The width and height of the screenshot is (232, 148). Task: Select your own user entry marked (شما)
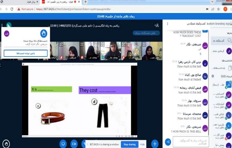point(221,85)
